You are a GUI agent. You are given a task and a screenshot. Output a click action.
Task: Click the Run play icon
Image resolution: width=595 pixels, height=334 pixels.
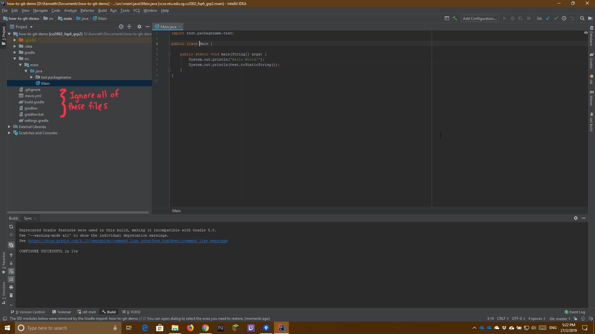pos(505,18)
